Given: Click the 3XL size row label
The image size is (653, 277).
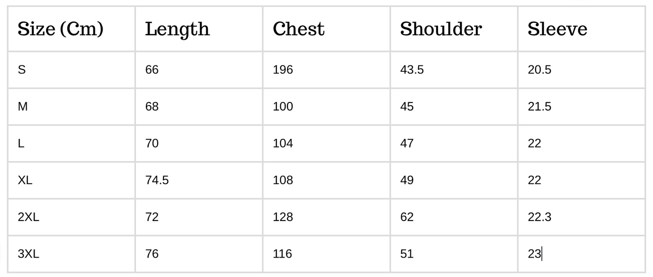Looking at the screenshot, I should point(28,254).
